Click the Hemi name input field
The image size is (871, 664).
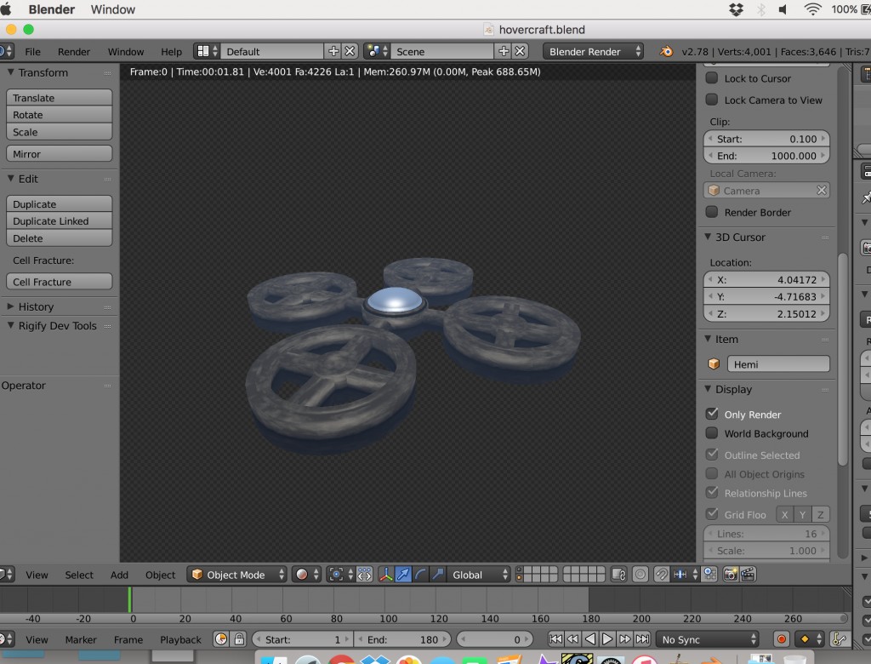pos(778,363)
